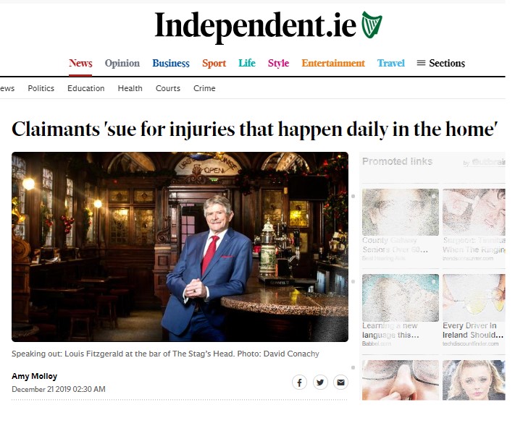Open the Louis Fitzgerald article photo

coord(180,247)
